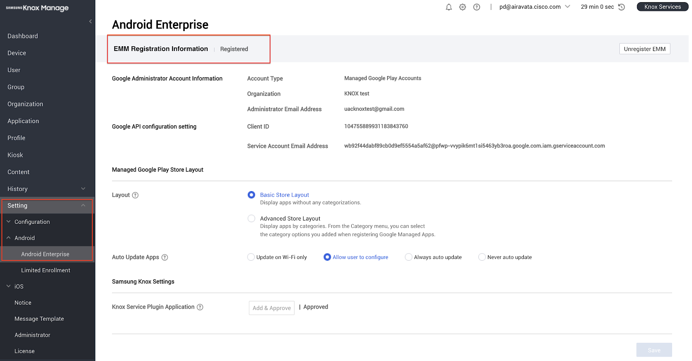Open the notifications bell icon
Screen dimensions: 692x361
(449, 7)
